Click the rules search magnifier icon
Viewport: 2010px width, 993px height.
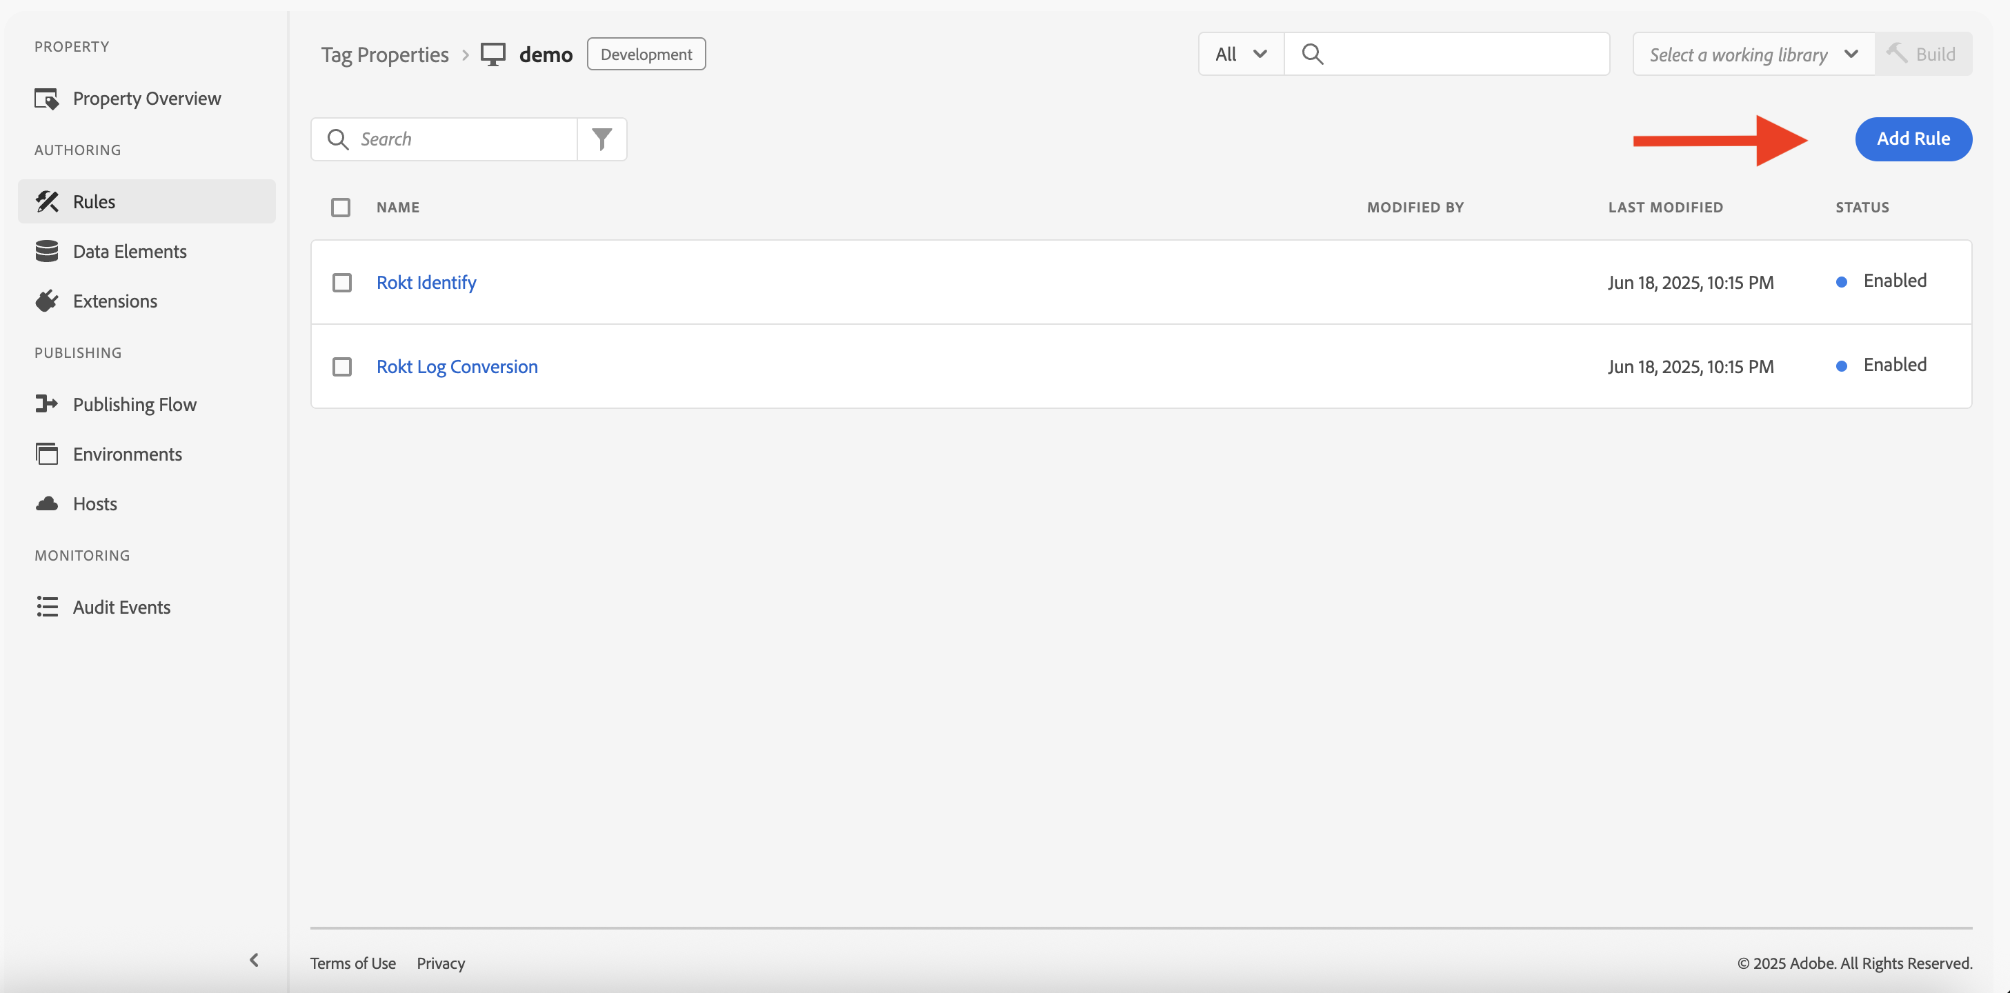[x=338, y=139]
